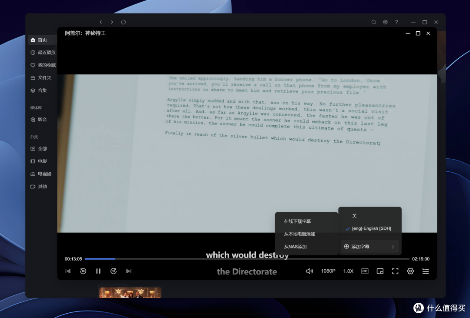Image resolution: width=470 pixels, height=318 pixels.
Task: Click the title 阿盖尔: 神秘特工
Action: point(85,33)
